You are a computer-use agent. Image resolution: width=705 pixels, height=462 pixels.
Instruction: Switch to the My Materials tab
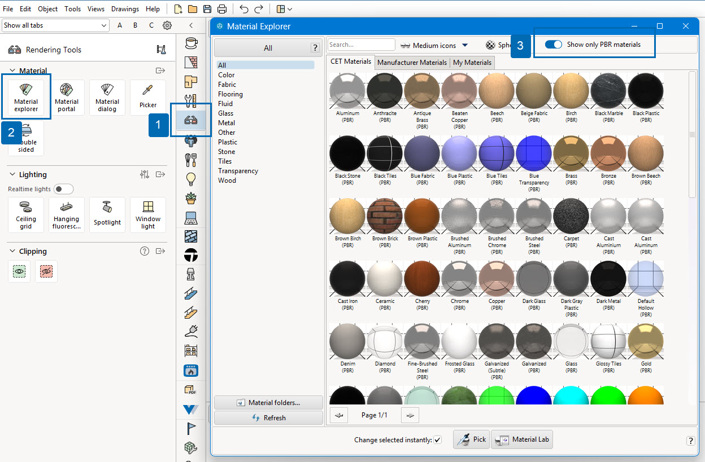[x=472, y=63]
